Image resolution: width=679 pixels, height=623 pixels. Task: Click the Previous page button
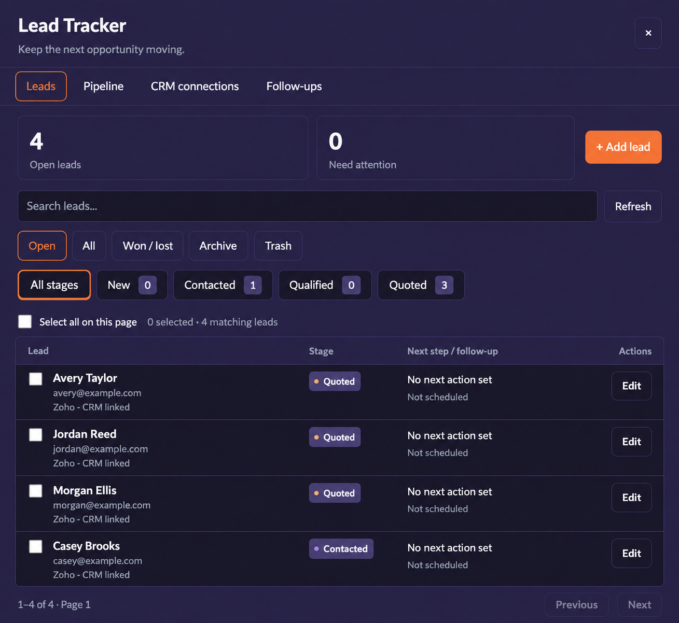tap(576, 605)
